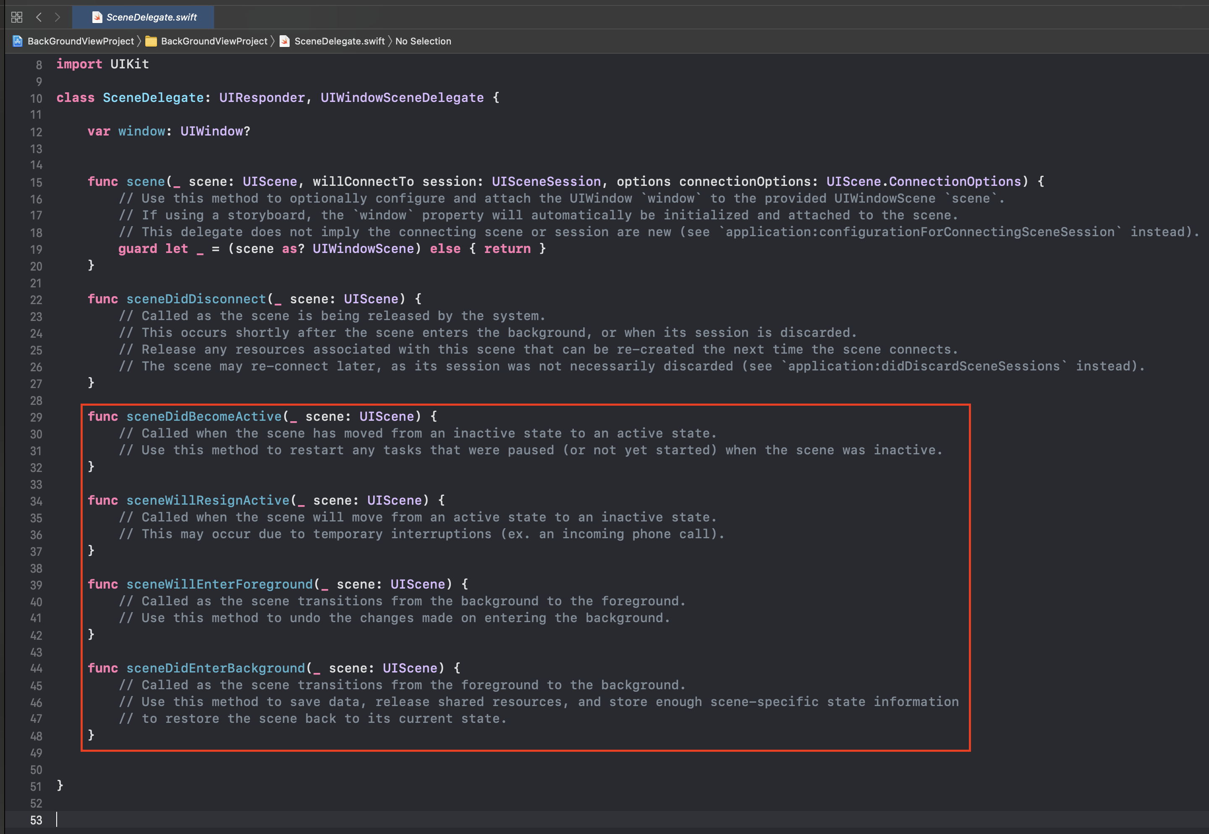Open the SceneDelegate.swift breadcrumb menu
The height and width of the screenshot is (834, 1209).
(x=339, y=41)
